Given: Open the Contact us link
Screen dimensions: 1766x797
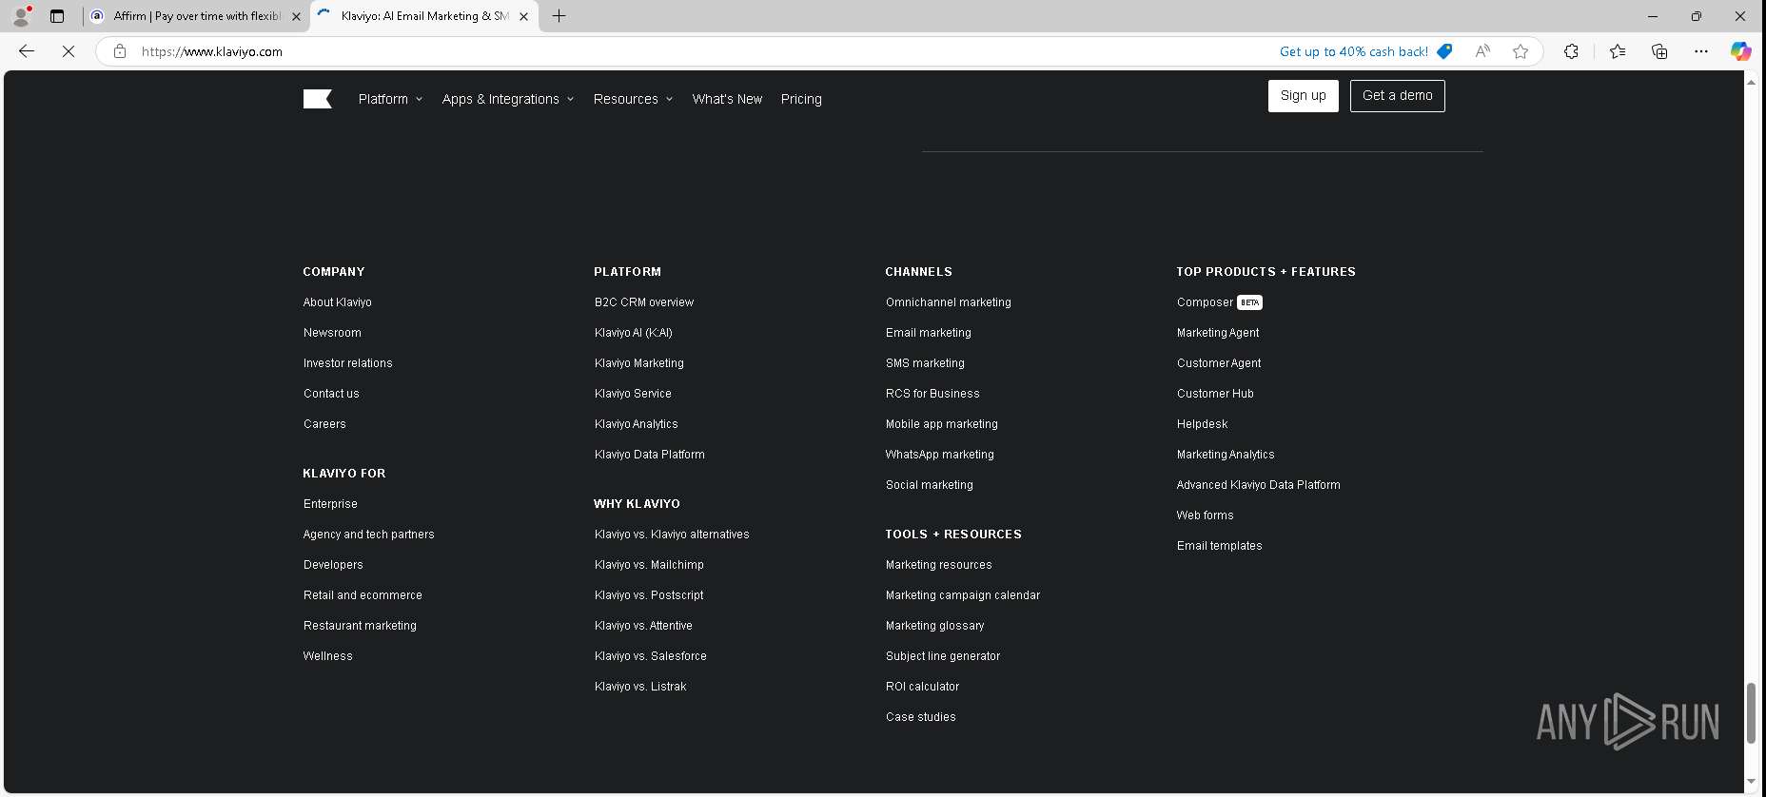Looking at the screenshot, I should click(x=331, y=394).
